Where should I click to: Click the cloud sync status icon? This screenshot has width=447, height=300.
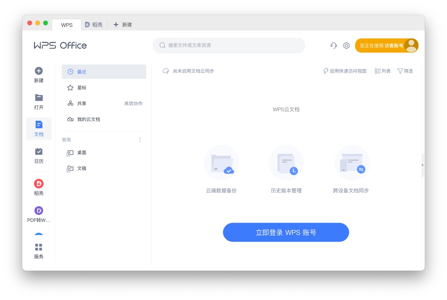click(x=166, y=71)
